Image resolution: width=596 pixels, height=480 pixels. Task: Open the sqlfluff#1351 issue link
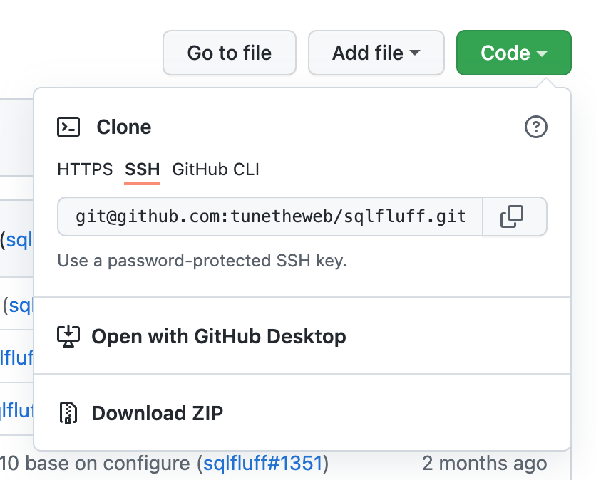264,463
